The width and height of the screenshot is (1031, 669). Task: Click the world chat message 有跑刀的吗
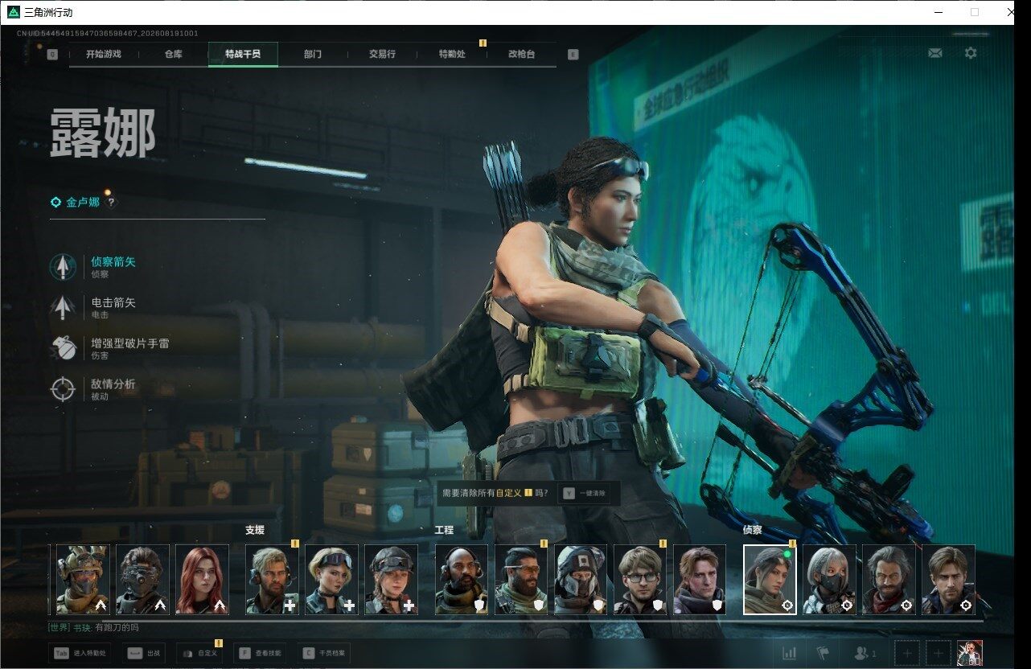point(117,627)
